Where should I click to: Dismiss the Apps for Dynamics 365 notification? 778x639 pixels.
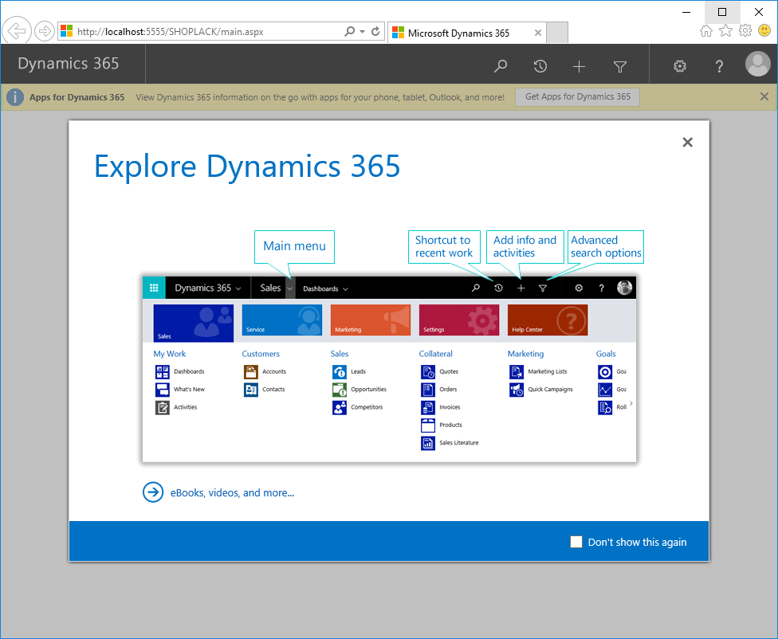tap(764, 96)
